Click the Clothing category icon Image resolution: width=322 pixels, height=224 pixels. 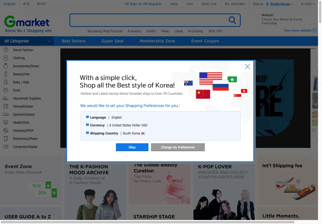coord(6,58)
